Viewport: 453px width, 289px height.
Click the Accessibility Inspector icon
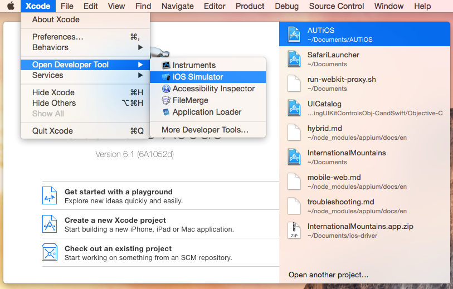point(166,89)
